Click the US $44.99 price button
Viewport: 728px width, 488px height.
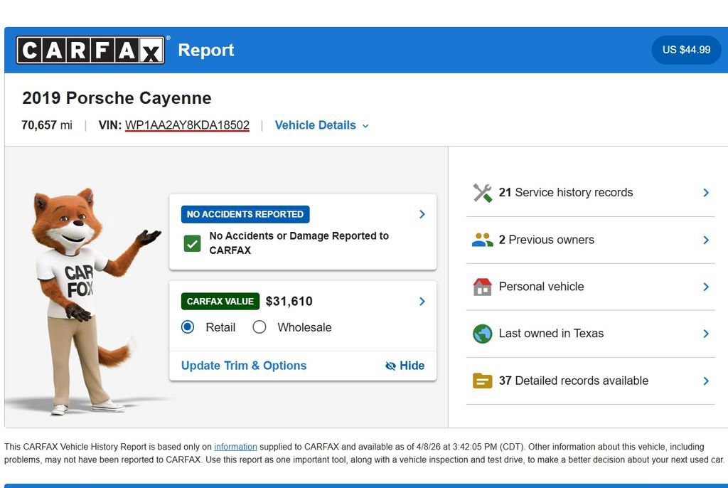pos(685,50)
